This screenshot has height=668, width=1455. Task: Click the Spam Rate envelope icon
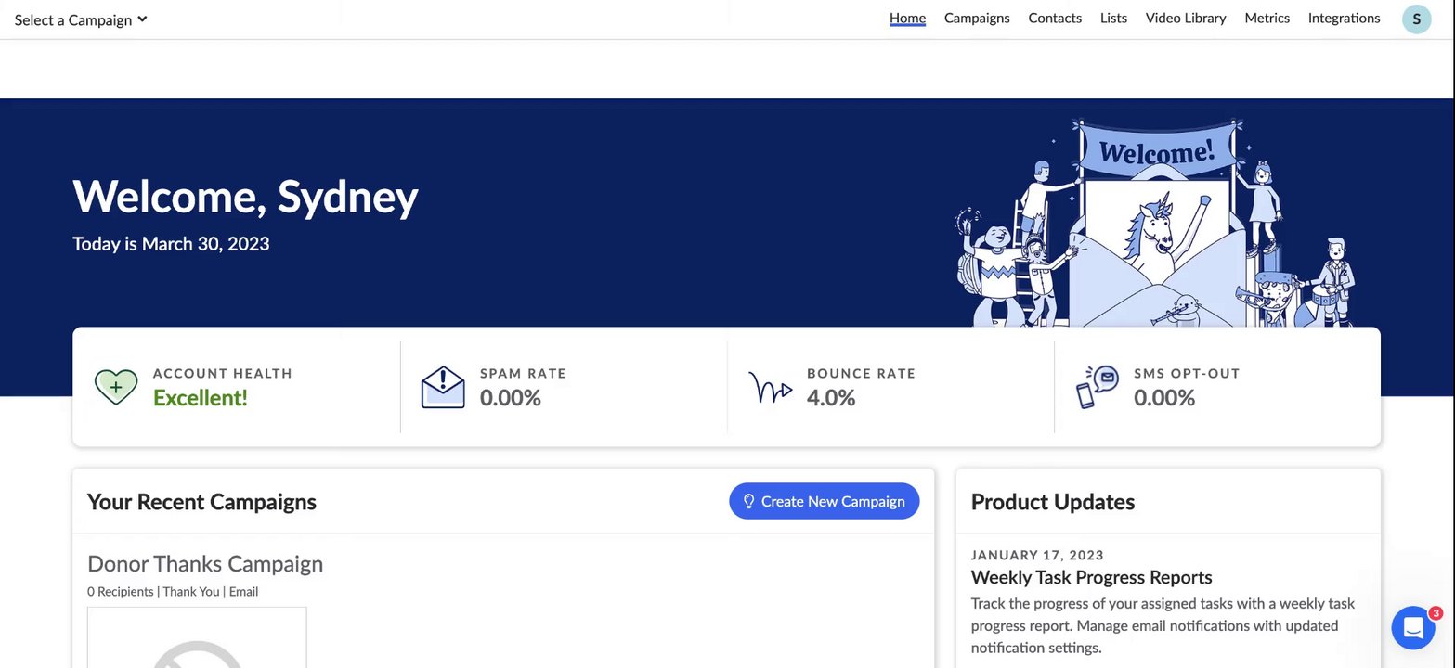[x=443, y=387]
